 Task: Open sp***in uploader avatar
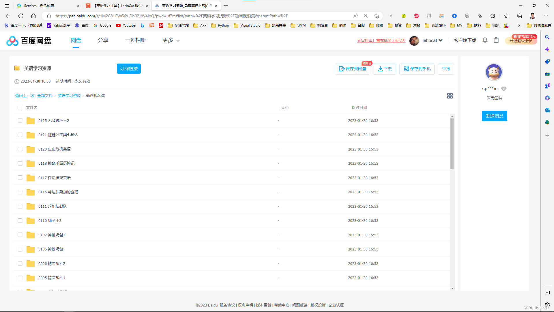coord(494,72)
